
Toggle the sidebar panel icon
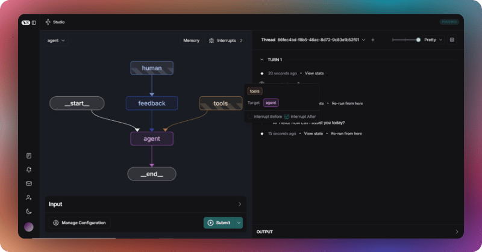pos(34,22)
